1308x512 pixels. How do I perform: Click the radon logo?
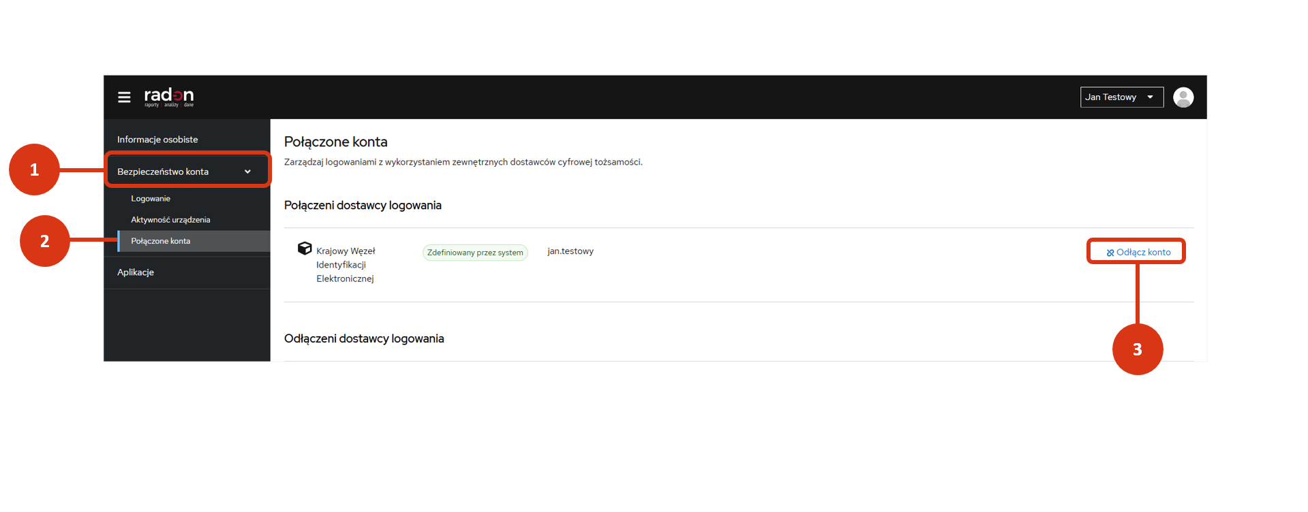click(x=168, y=97)
